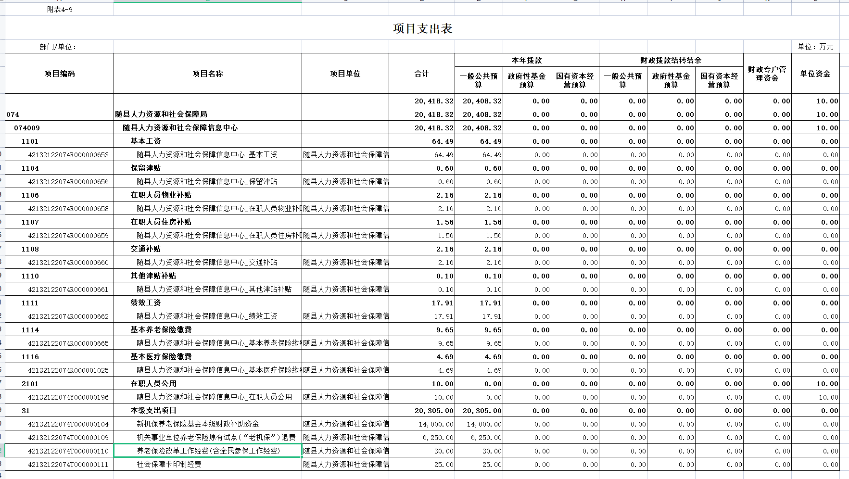Screen dimensions: 849x479
Task: Click the 本级支出项目 category cell
Action: point(208,411)
